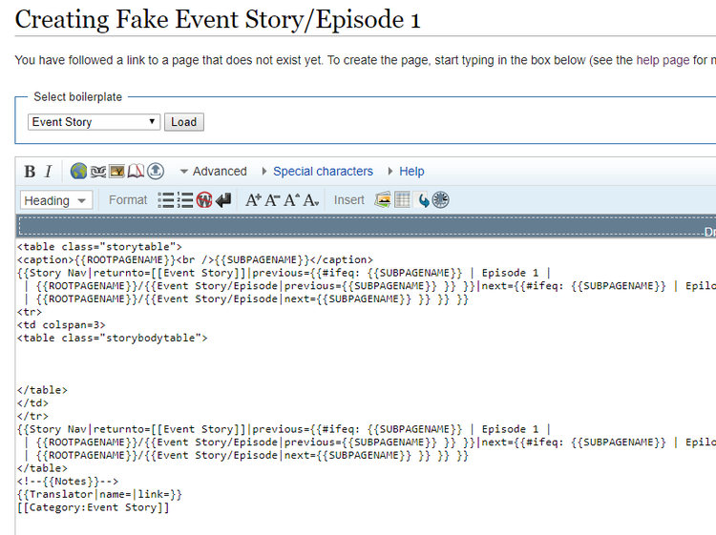Click inside the wikitext editor area
Viewport: 716px width, 535px height.
(363, 362)
